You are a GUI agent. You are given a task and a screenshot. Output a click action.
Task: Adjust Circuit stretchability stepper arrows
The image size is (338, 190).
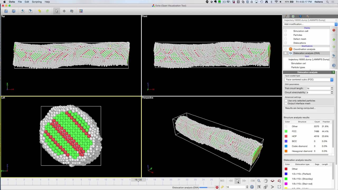332,92
